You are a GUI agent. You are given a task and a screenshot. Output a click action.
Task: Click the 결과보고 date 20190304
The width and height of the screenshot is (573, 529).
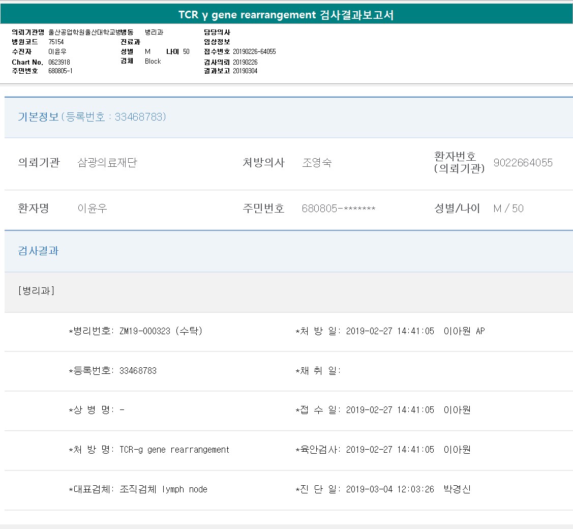click(x=245, y=71)
